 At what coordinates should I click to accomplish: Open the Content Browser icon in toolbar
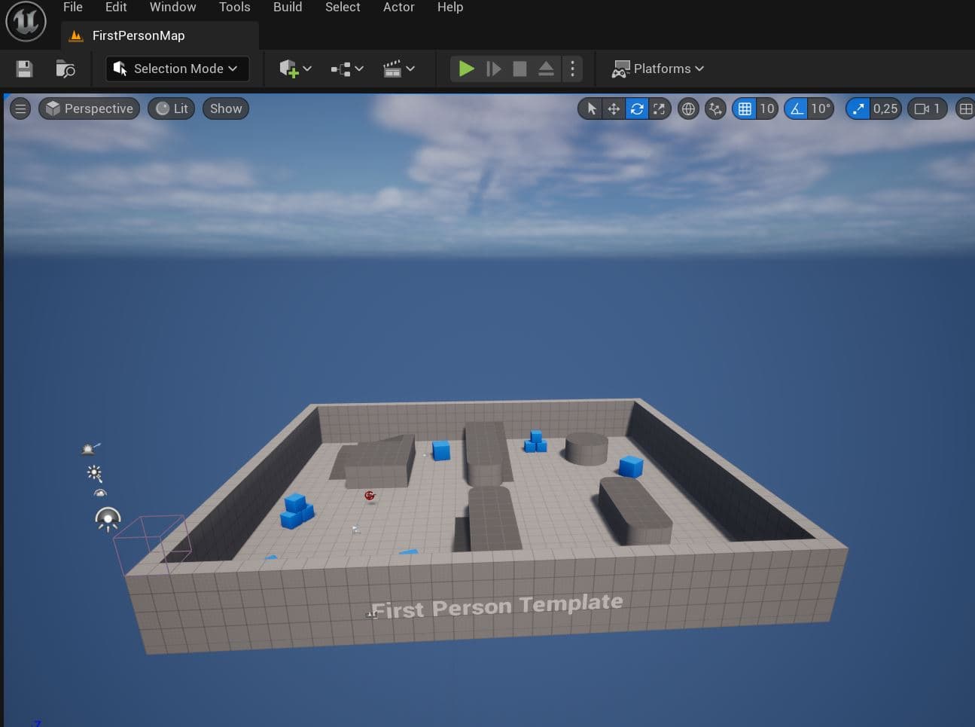pos(66,69)
